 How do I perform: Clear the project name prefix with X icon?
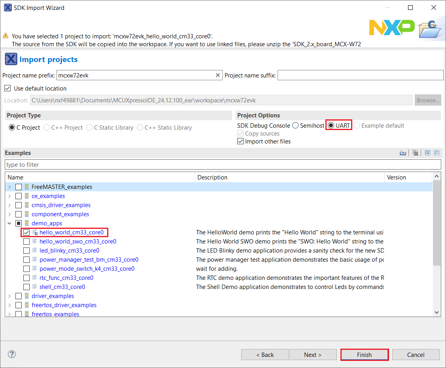217,75
